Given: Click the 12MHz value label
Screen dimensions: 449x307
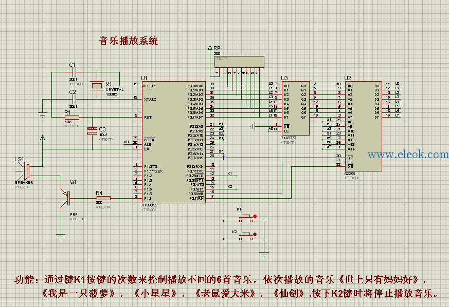Looking at the screenshot, I should (112, 94).
